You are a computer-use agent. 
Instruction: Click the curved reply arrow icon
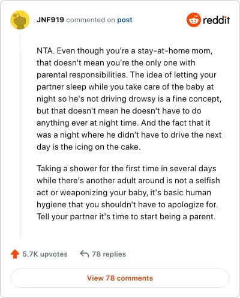[x=85, y=254]
